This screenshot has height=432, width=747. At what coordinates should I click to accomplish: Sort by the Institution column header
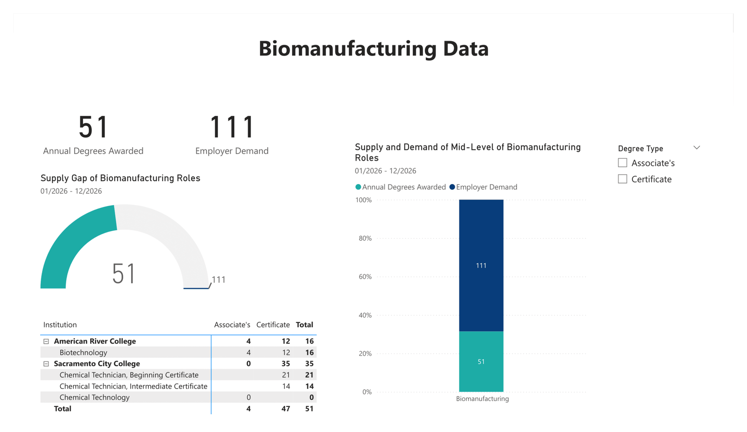click(60, 325)
